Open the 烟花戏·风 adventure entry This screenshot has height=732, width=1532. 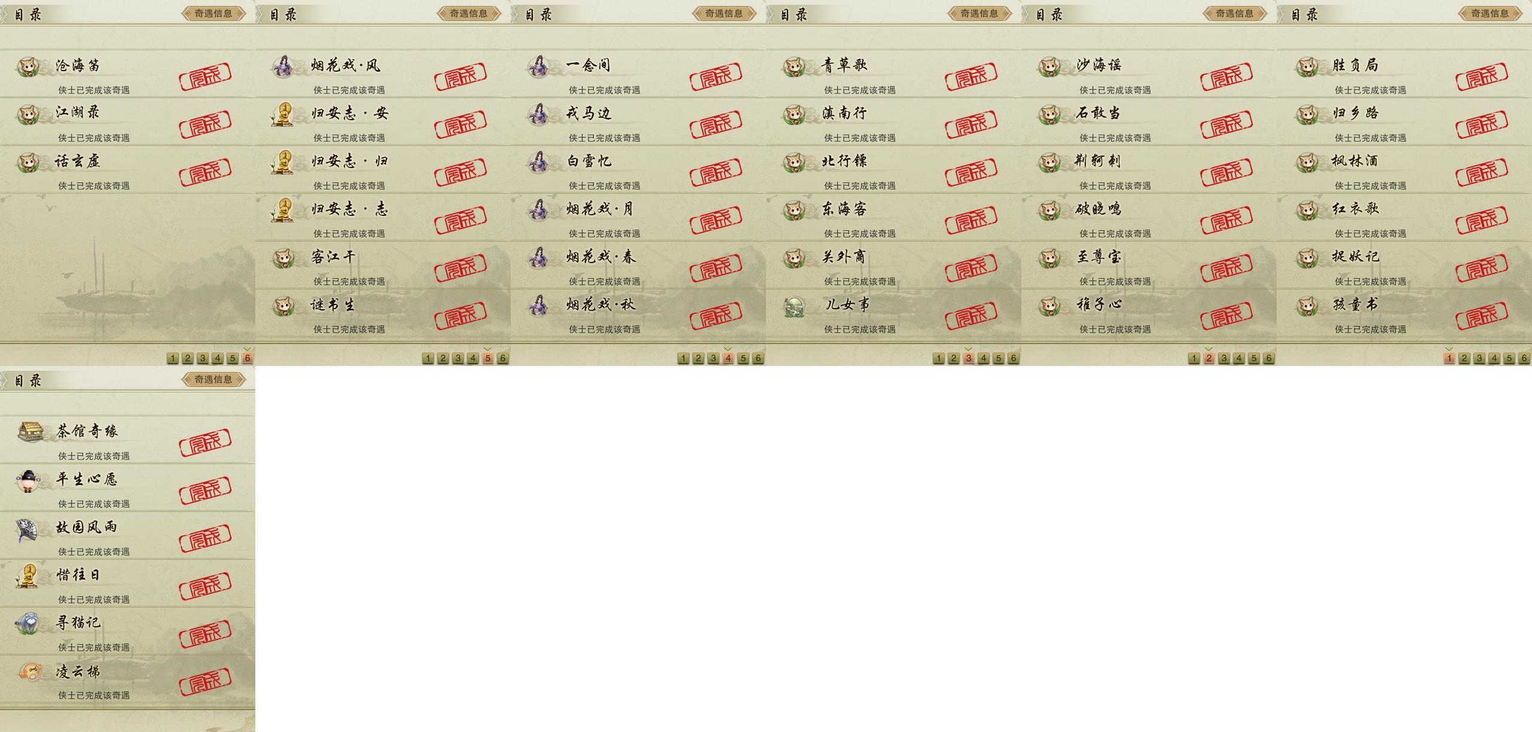point(383,74)
